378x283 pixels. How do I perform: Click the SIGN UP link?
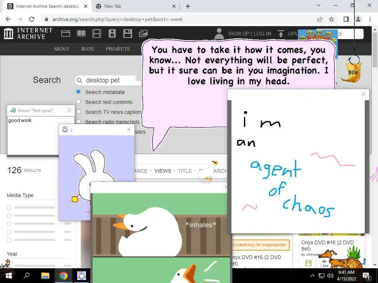click(x=239, y=34)
